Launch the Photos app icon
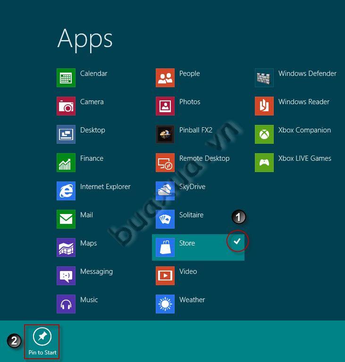The height and width of the screenshot is (362, 345). click(165, 106)
